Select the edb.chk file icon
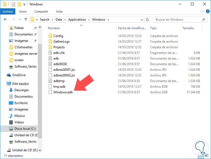Screen dimensions: 211x159 50,53
